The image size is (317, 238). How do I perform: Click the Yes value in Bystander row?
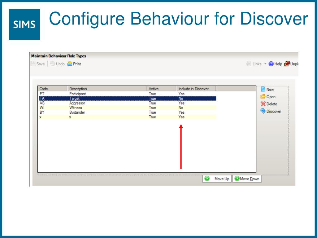point(181,112)
